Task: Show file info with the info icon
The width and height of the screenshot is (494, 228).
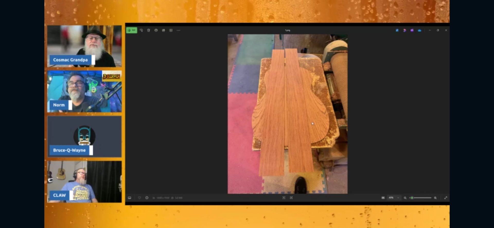Action: [x=147, y=198]
